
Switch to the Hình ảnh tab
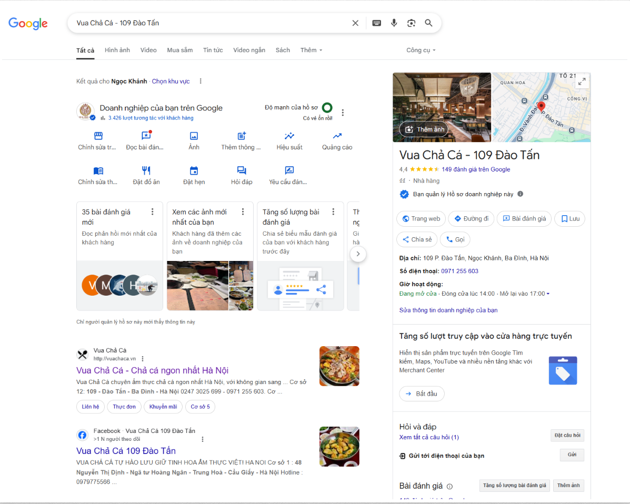coord(117,50)
